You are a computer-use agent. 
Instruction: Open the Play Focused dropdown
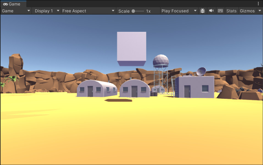(x=179, y=11)
